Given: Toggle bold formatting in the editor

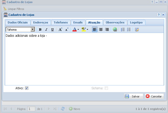Looking at the screenshot, I should tap(40, 30).
